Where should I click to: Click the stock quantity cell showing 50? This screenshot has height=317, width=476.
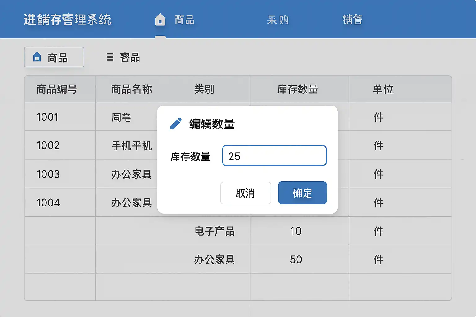[x=296, y=259]
